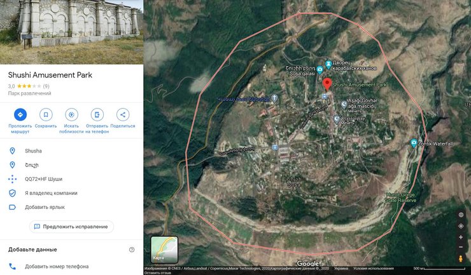Click Добавить номер телефона

pyautogui.click(x=57, y=266)
